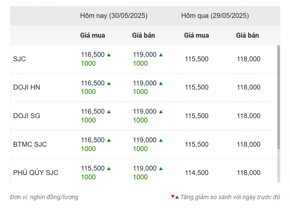
Task: Click up arrow beside BTMC SJC buy price
Action: (109, 140)
